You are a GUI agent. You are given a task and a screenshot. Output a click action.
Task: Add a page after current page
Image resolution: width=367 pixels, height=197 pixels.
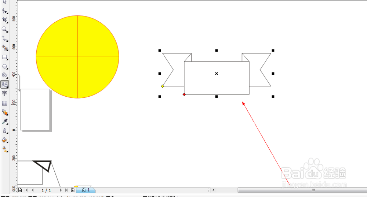[x=73, y=190]
